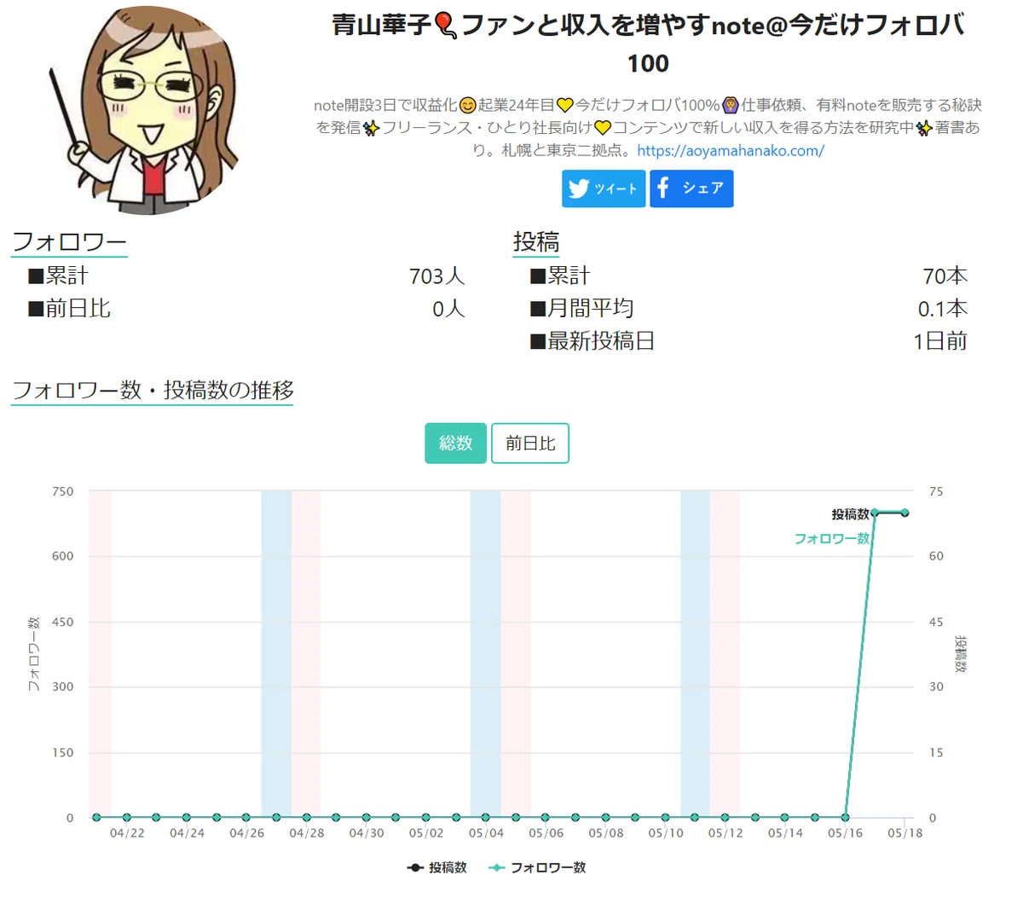Click the profile name heading 青山華子

point(648,43)
